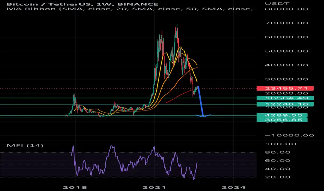Click the Bitcoin / TetherUS symbol title
This screenshot has width=324, height=191.
coord(83,4)
